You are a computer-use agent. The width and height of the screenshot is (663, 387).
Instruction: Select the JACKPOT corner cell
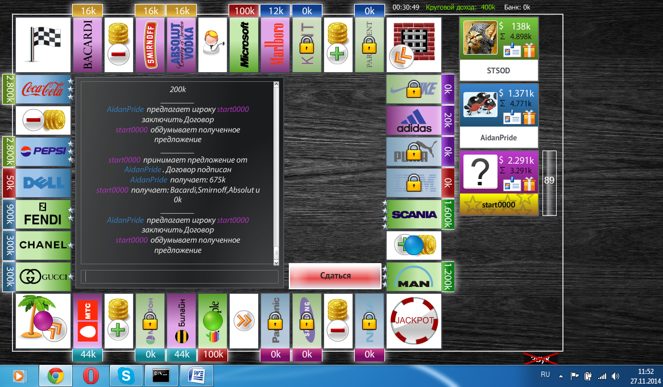point(413,321)
